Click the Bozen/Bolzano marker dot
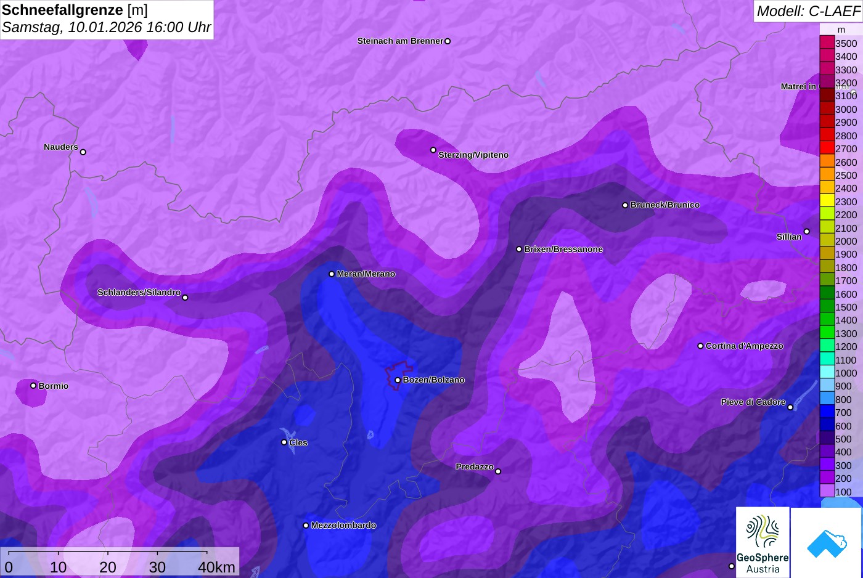863x578 pixels. point(398,380)
